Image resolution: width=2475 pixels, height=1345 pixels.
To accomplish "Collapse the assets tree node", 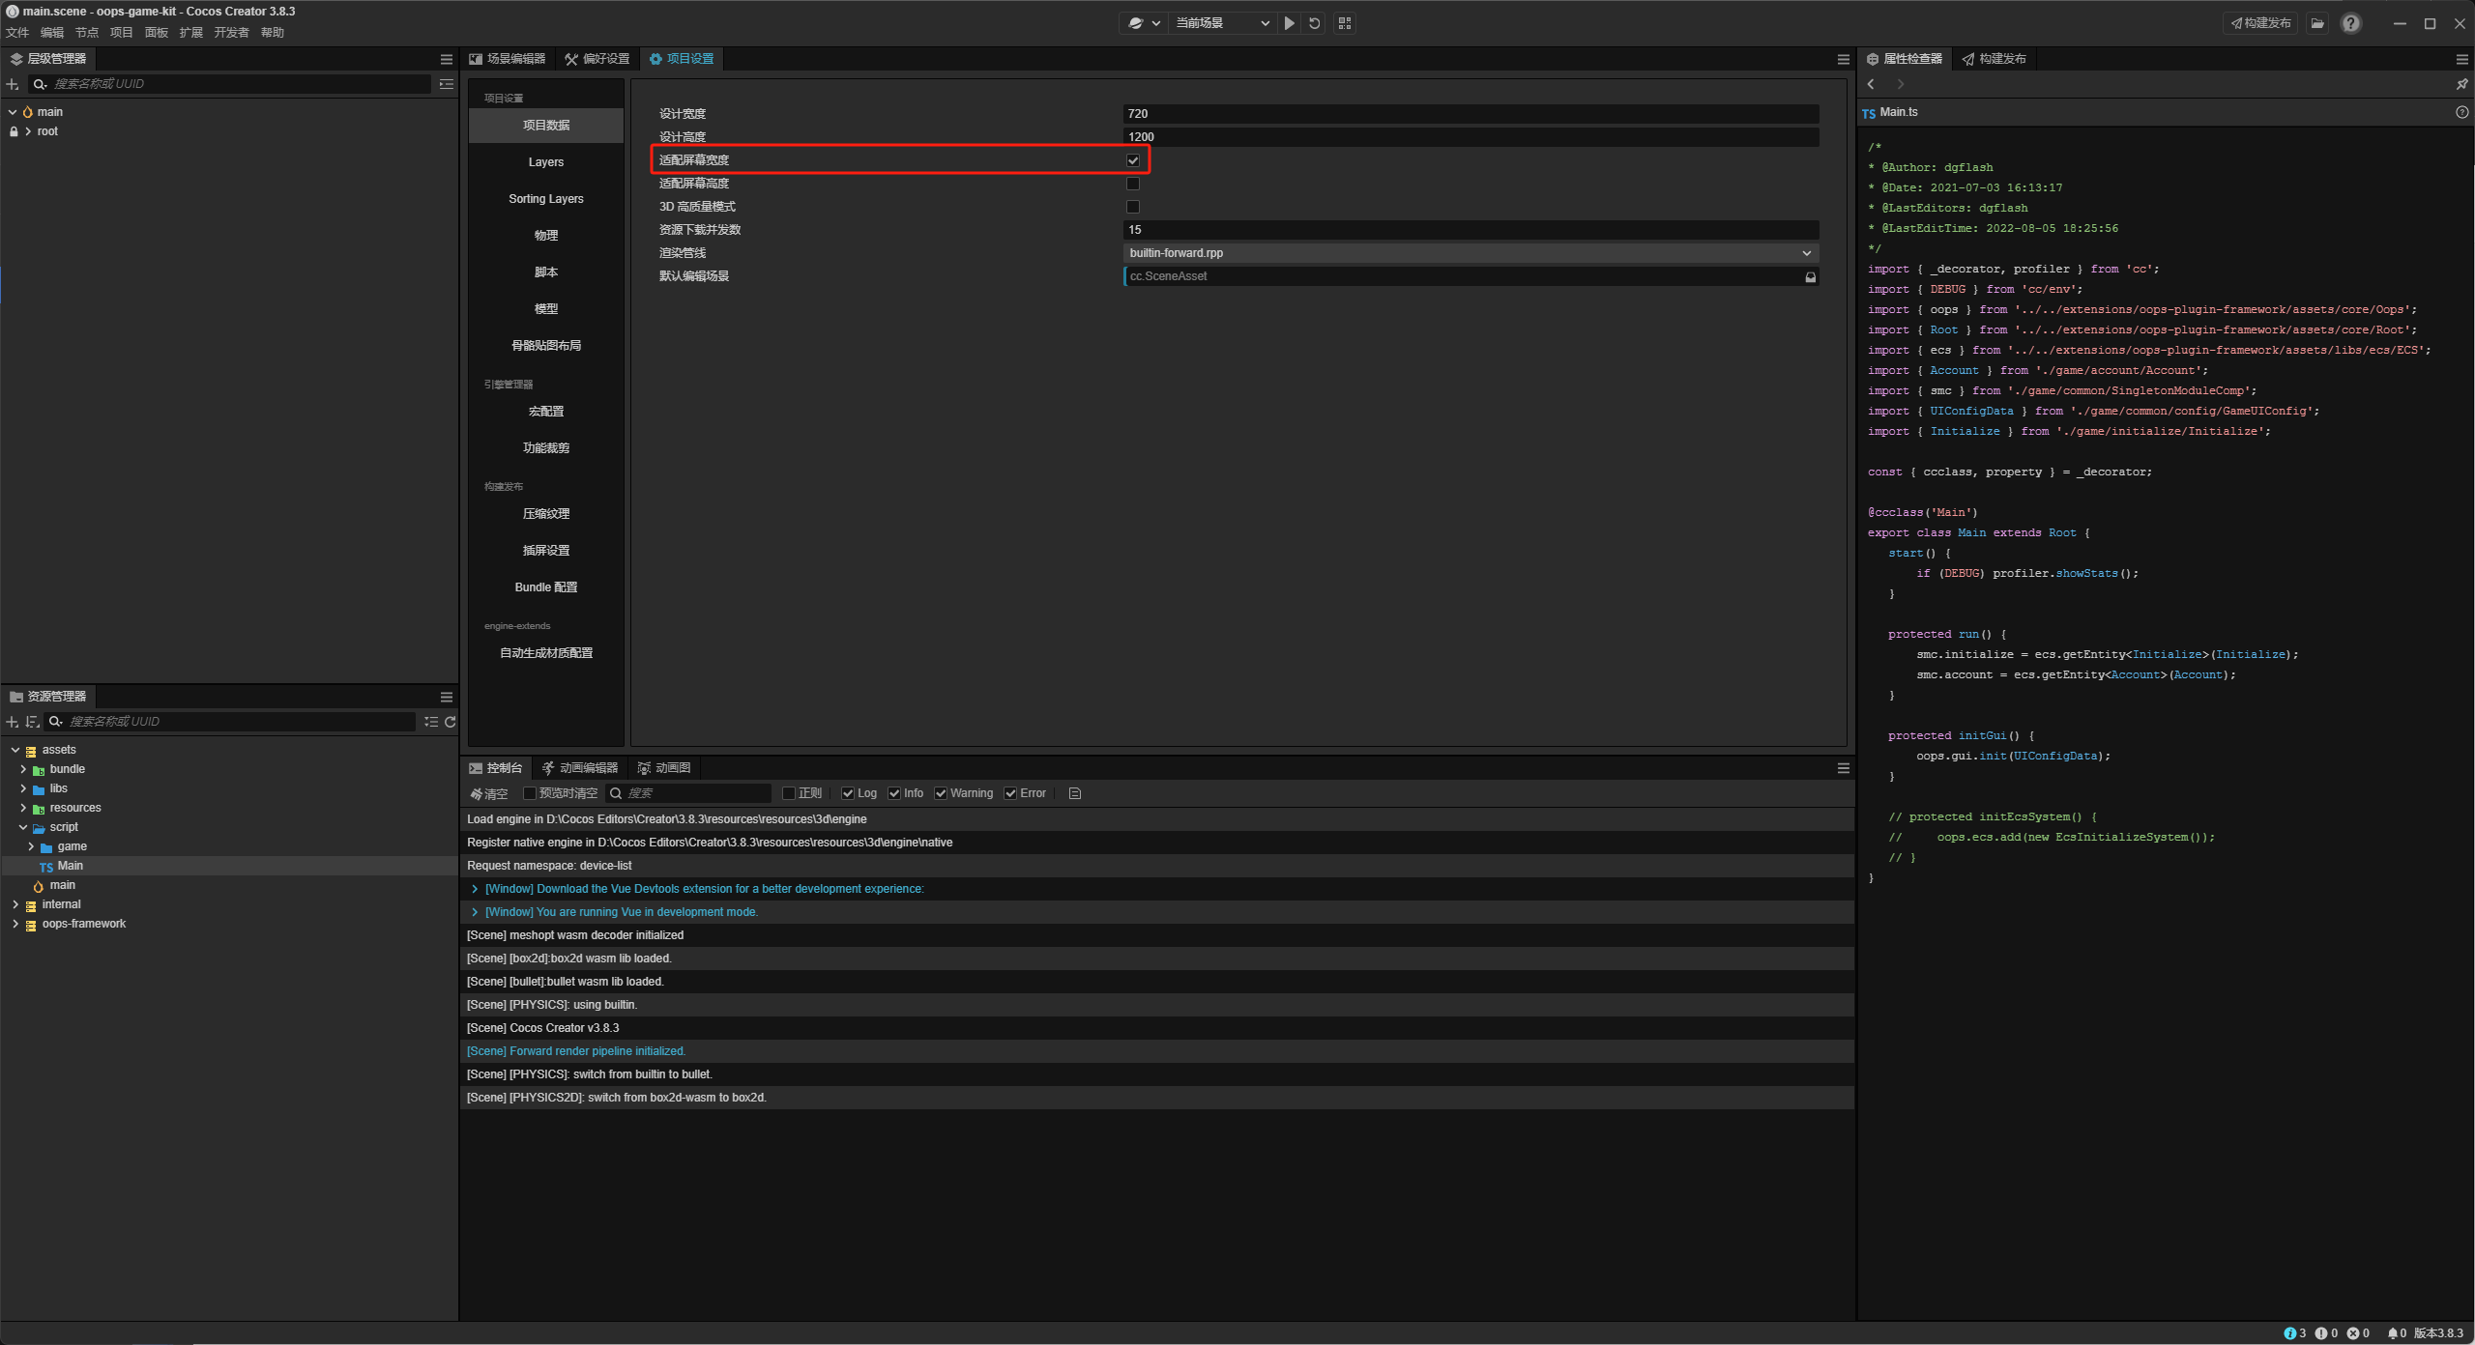I will click(x=15, y=749).
